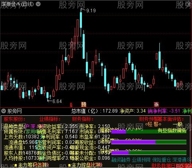Click the first purple-green progress bar
The height and width of the screenshot is (168, 192).
coord(149,132)
